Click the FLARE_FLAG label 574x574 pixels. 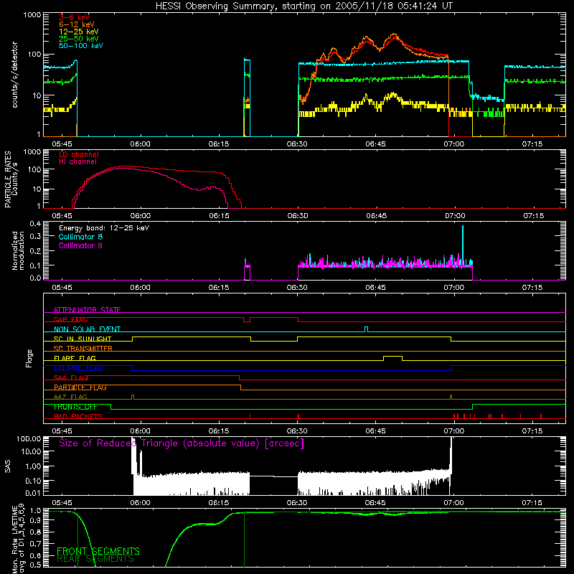[x=75, y=358]
